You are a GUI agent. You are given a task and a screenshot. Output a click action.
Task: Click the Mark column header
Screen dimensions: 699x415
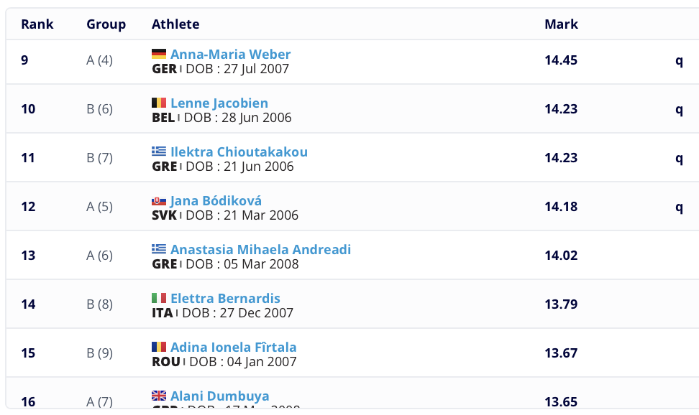[x=561, y=24]
